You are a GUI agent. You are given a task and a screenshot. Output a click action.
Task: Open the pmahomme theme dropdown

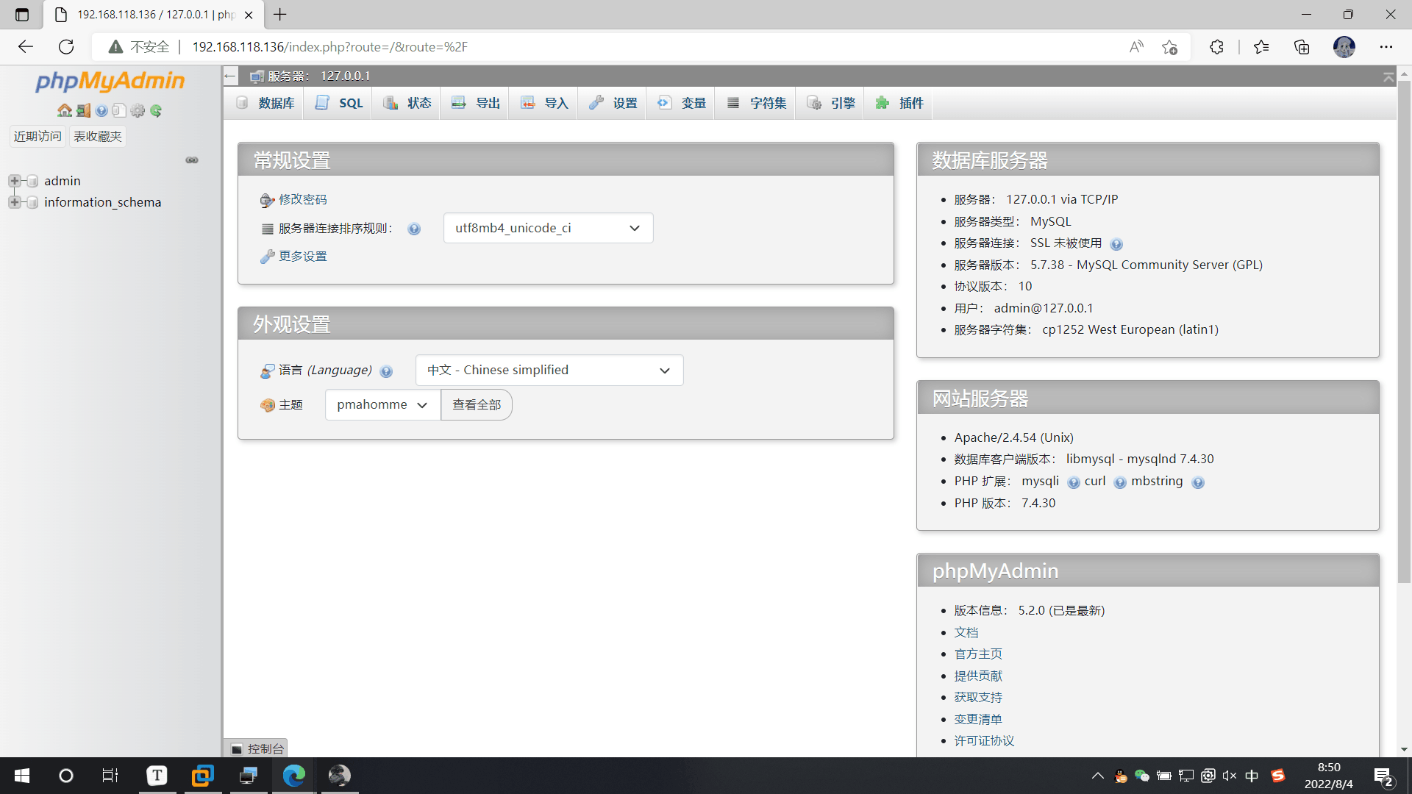tap(382, 405)
